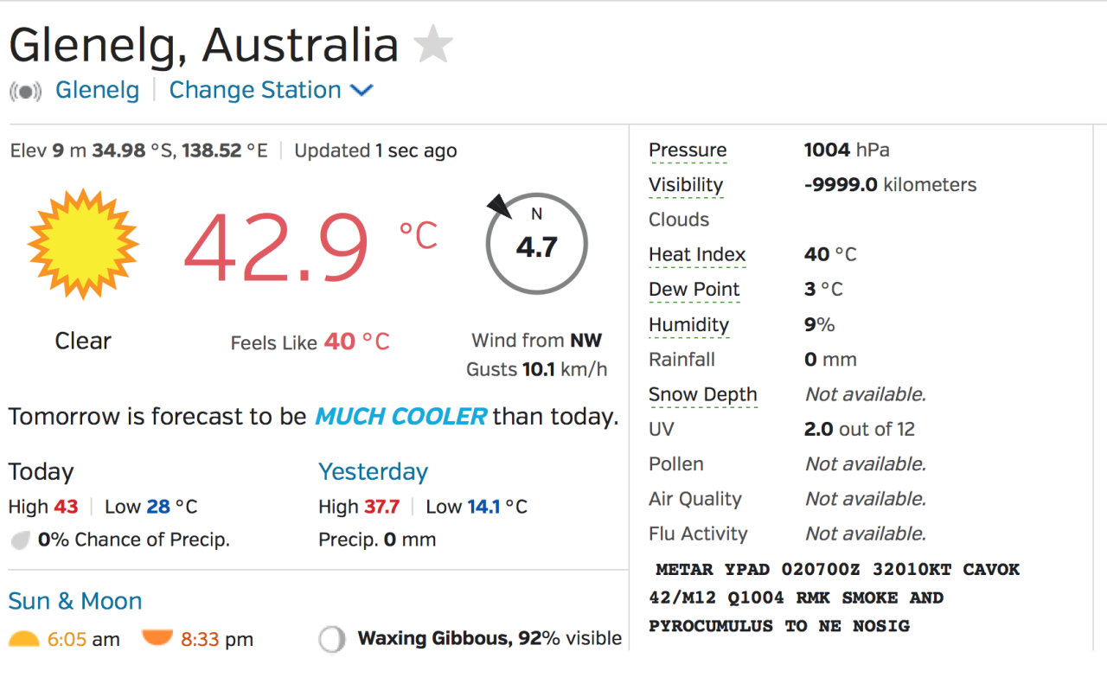Screen dimensions: 1107x690
Task: Click the Waxing Gibbous moon phase icon
Action: pos(331,640)
